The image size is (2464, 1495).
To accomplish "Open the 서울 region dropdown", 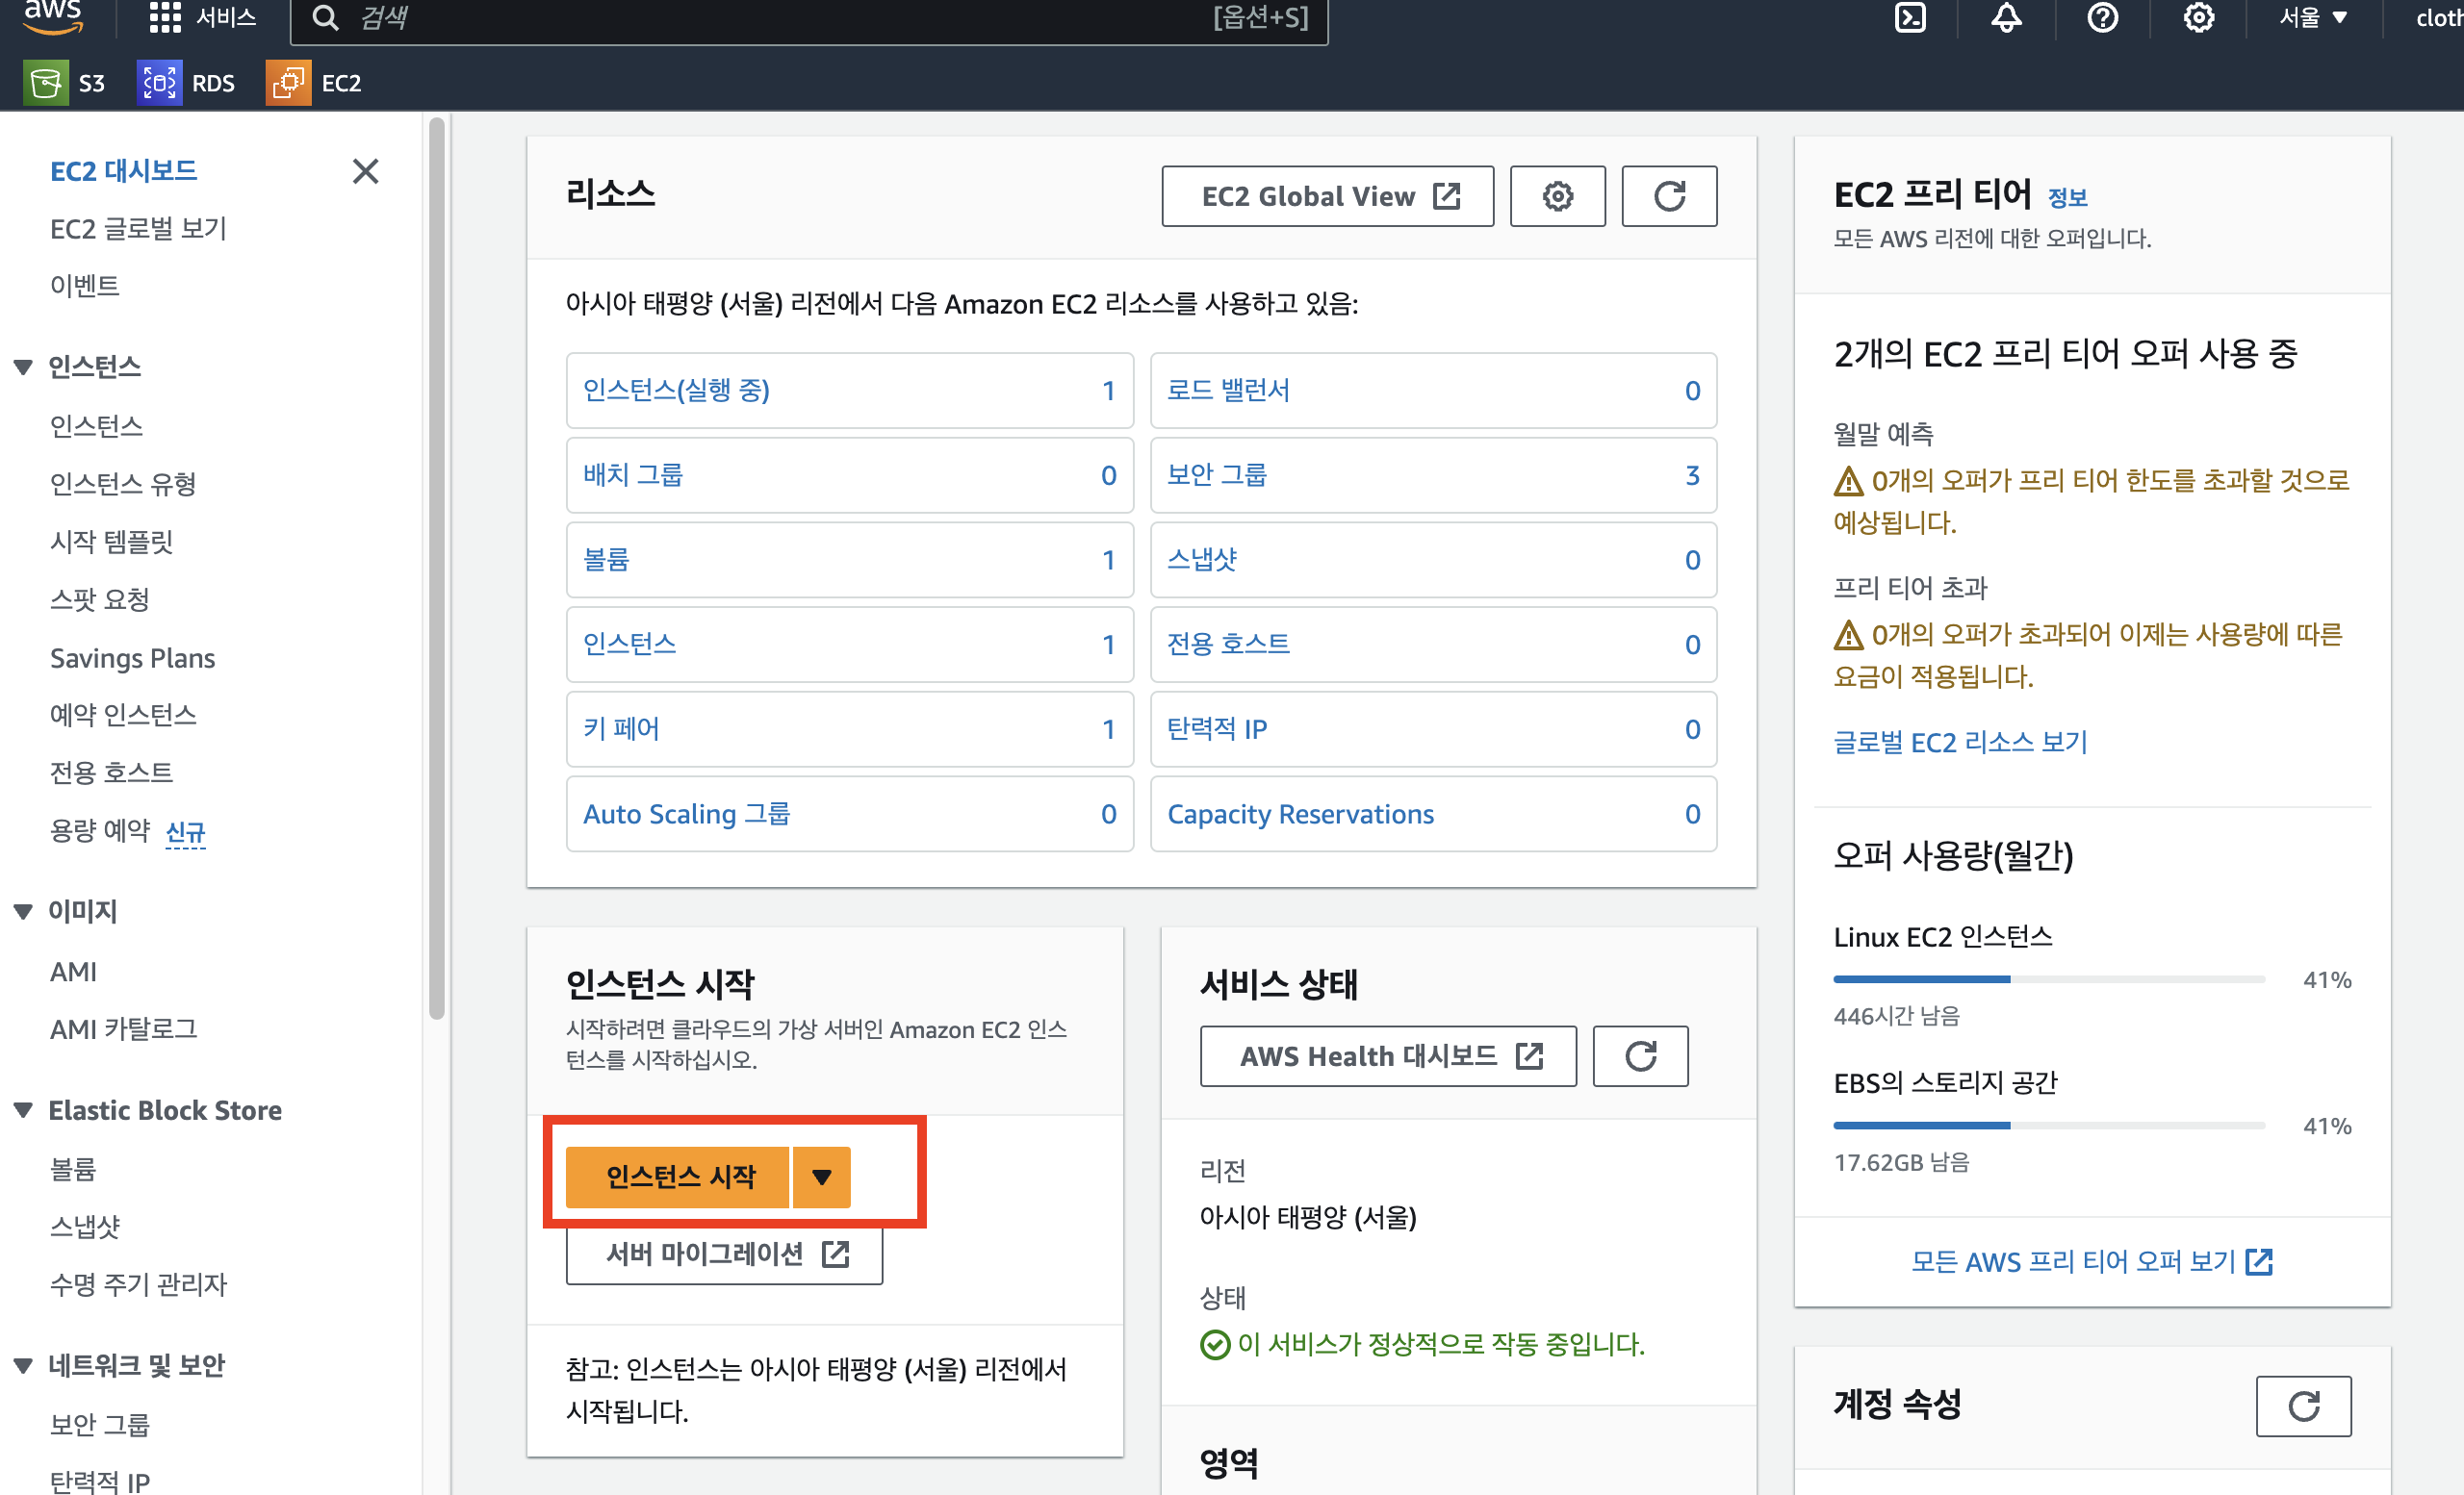I will click(2312, 17).
